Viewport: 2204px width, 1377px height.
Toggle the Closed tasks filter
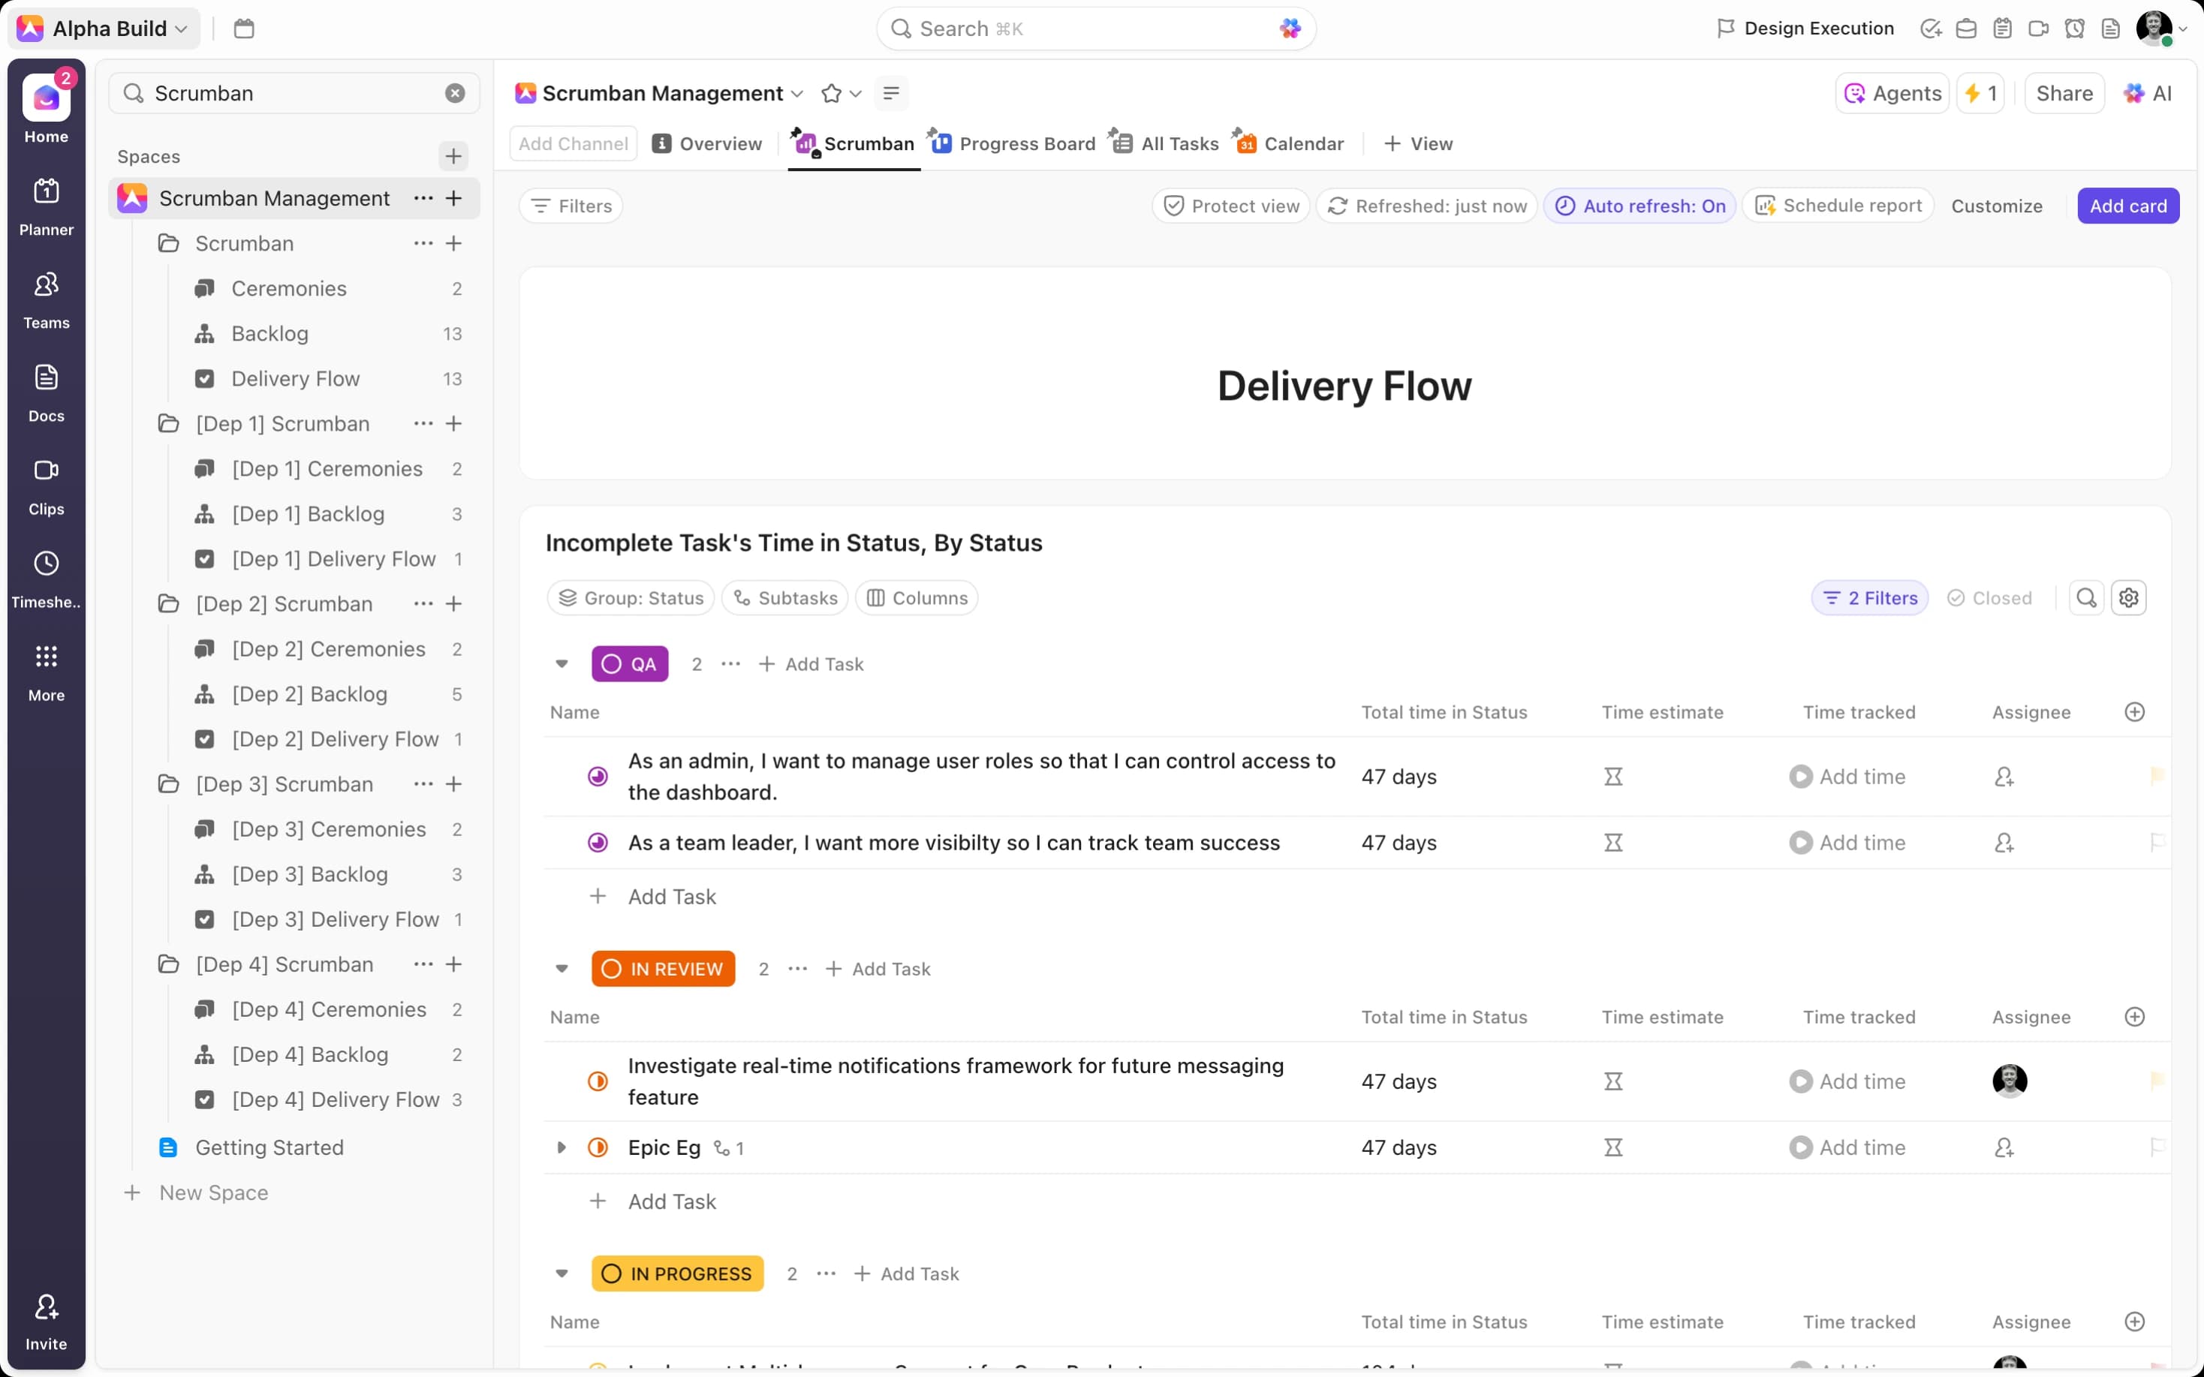click(1989, 598)
